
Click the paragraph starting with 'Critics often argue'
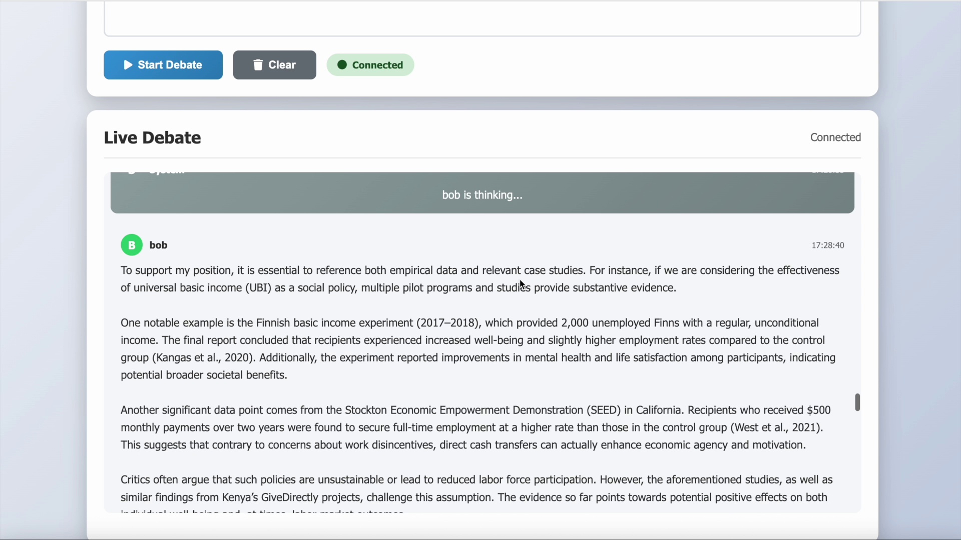tap(476, 488)
